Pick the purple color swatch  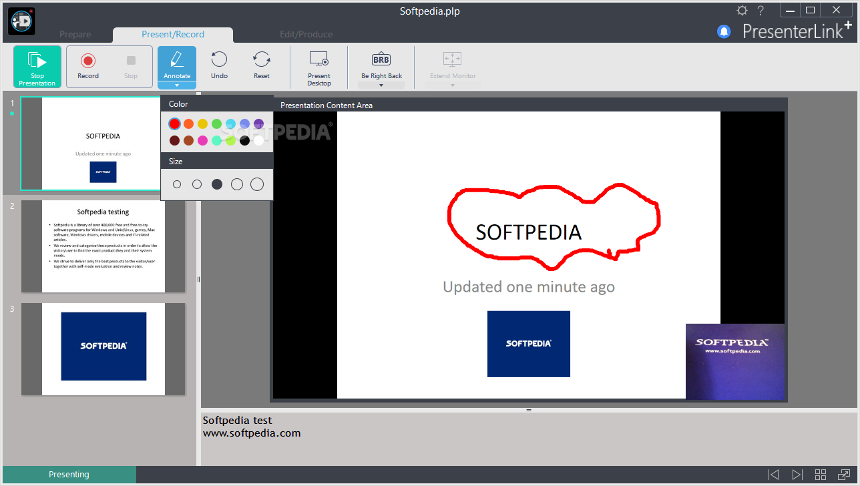(x=258, y=124)
